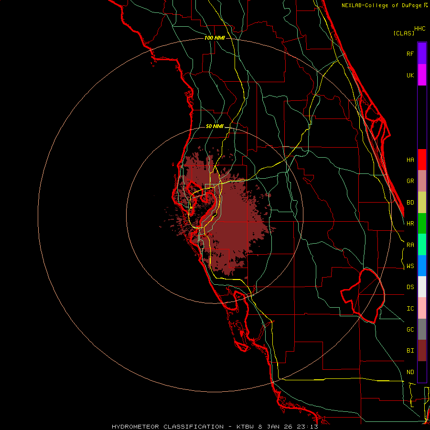This screenshot has height=430, width=430.
Task: Click the "UK" legend label
Action: [x=410, y=75]
